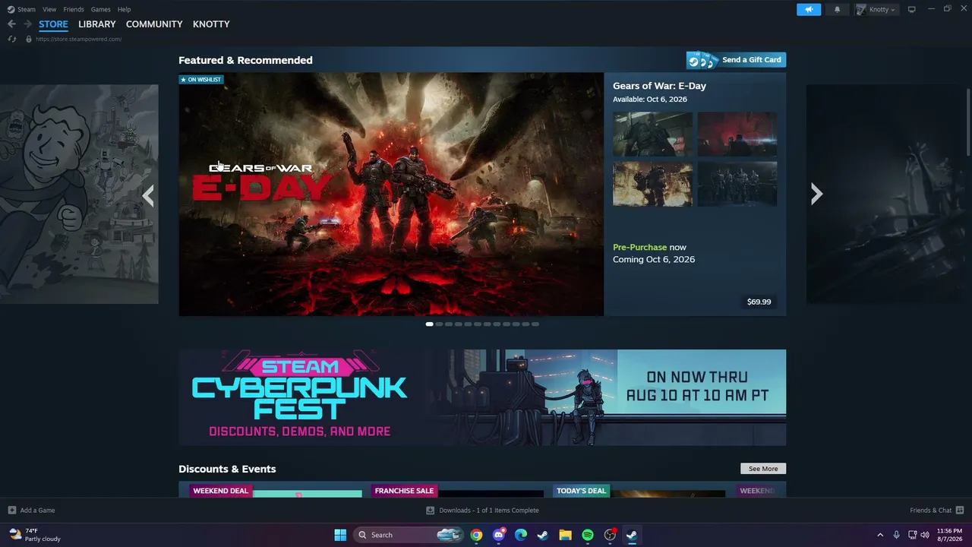Click the volume speaker icon in system tray
The width and height of the screenshot is (972, 547).
[925, 535]
